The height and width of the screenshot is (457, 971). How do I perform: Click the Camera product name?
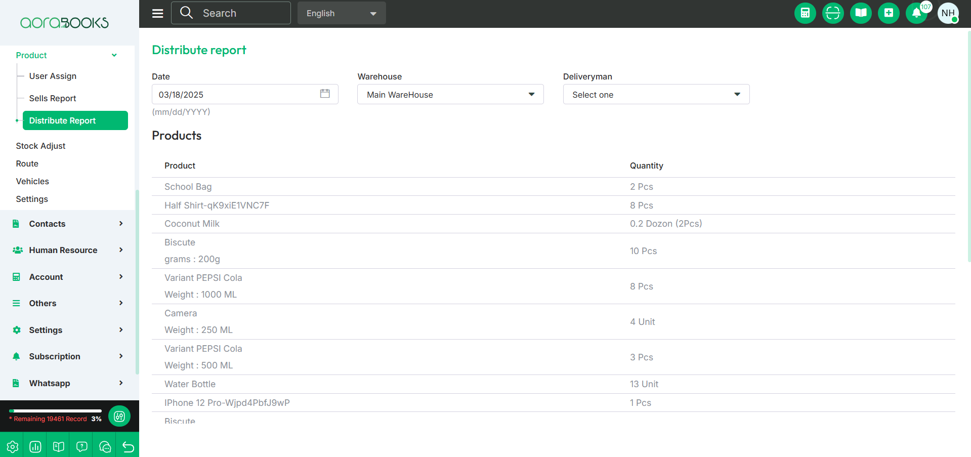pos(181,313)
